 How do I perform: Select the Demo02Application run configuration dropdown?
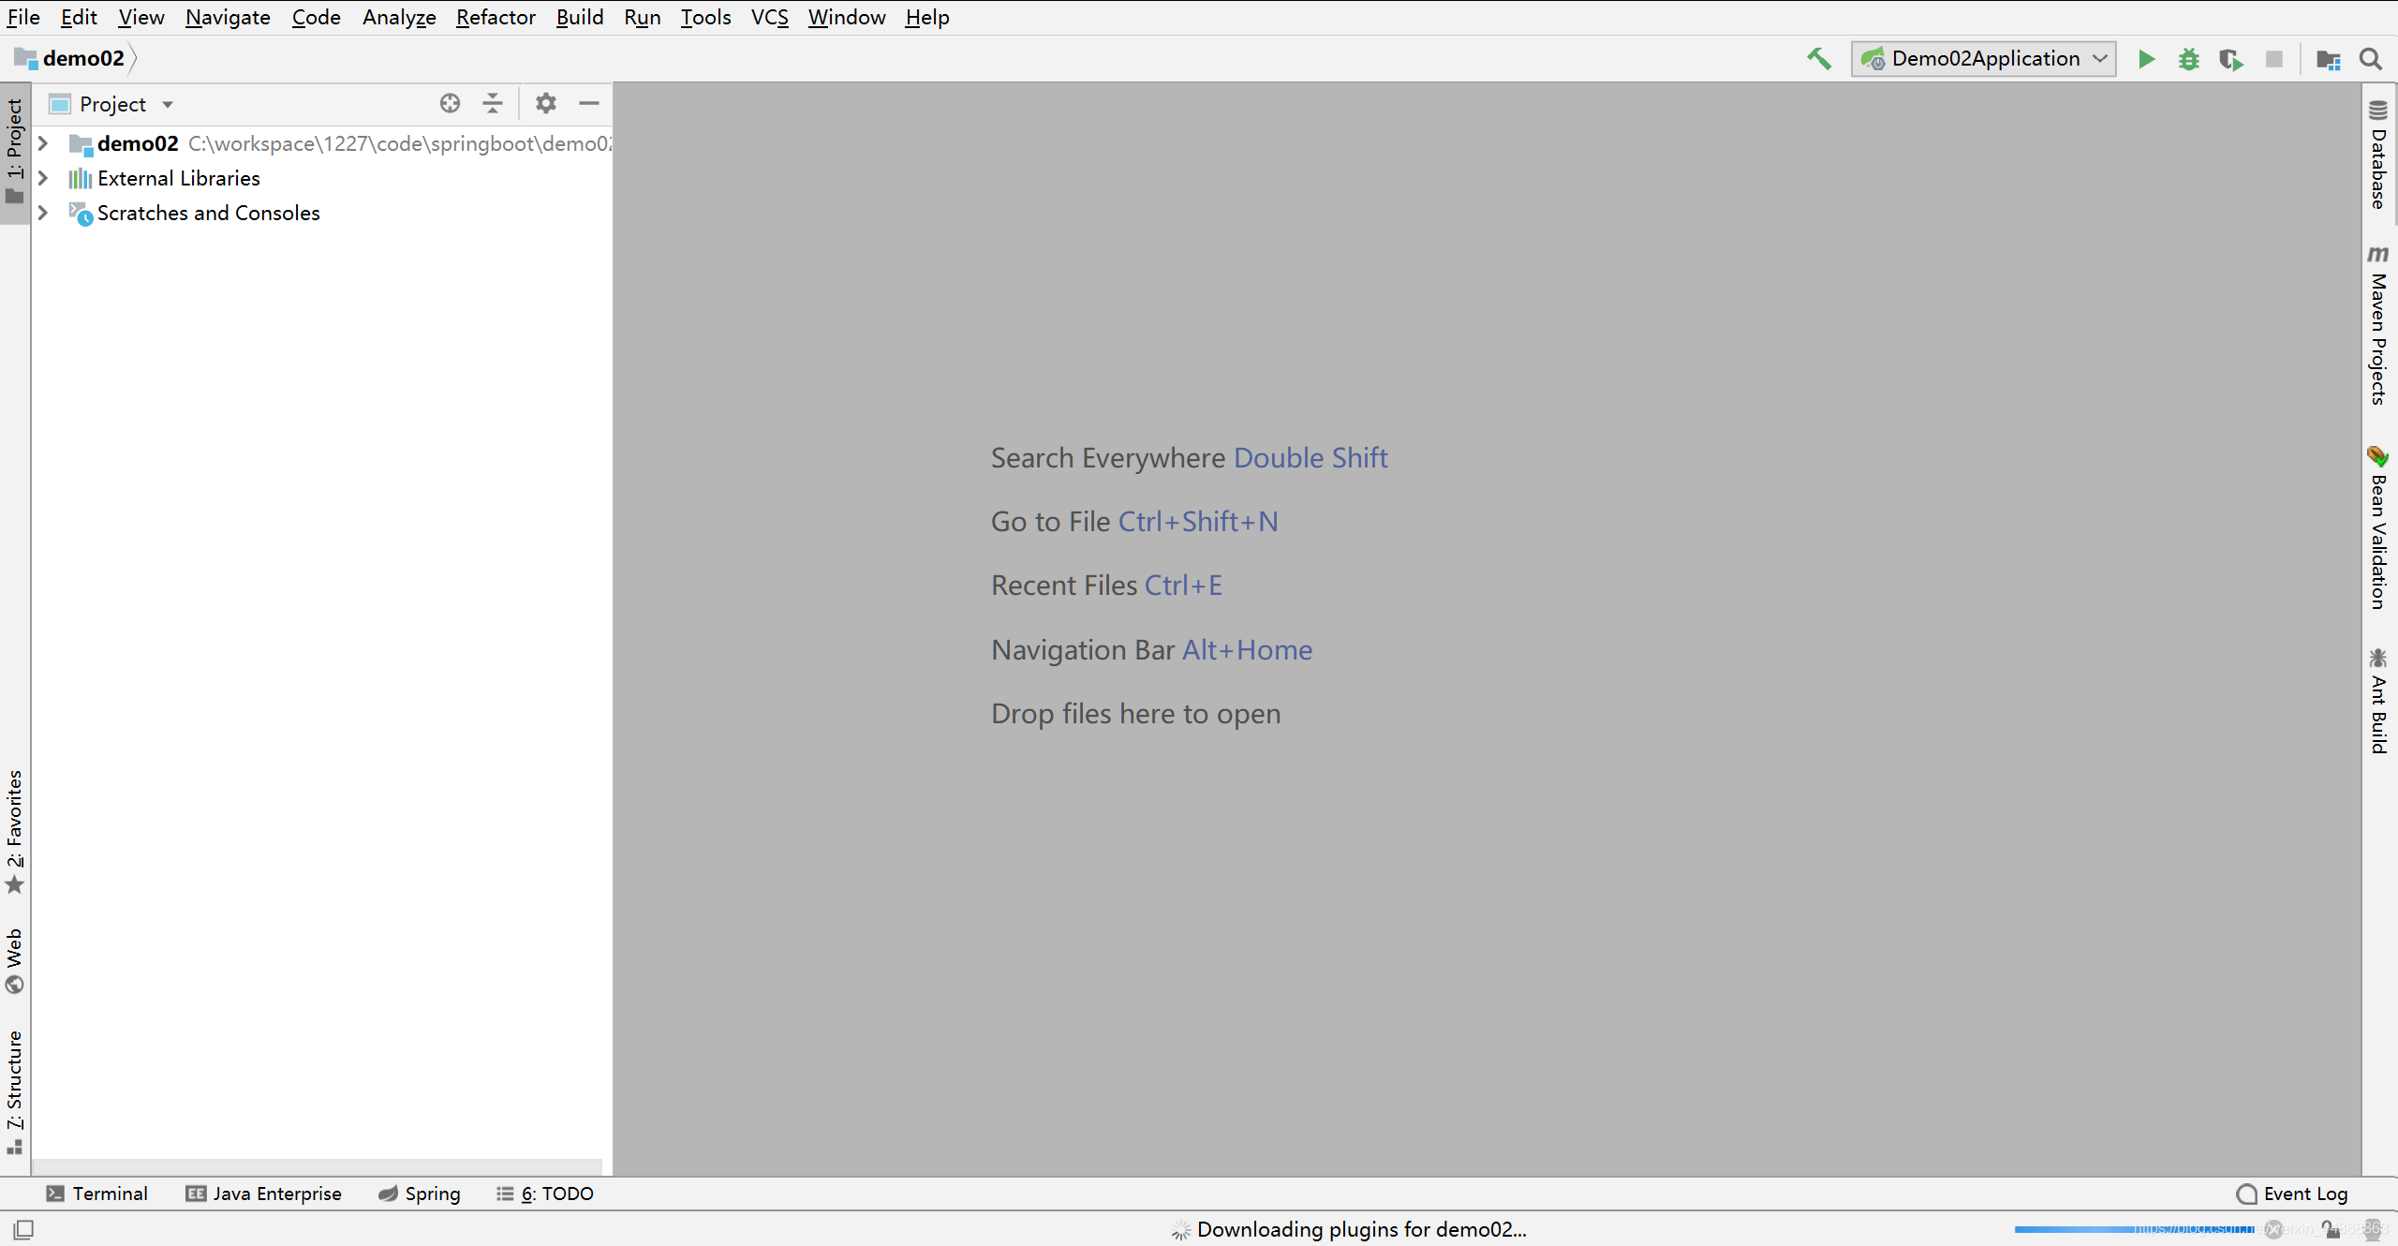coord(1982,57)
